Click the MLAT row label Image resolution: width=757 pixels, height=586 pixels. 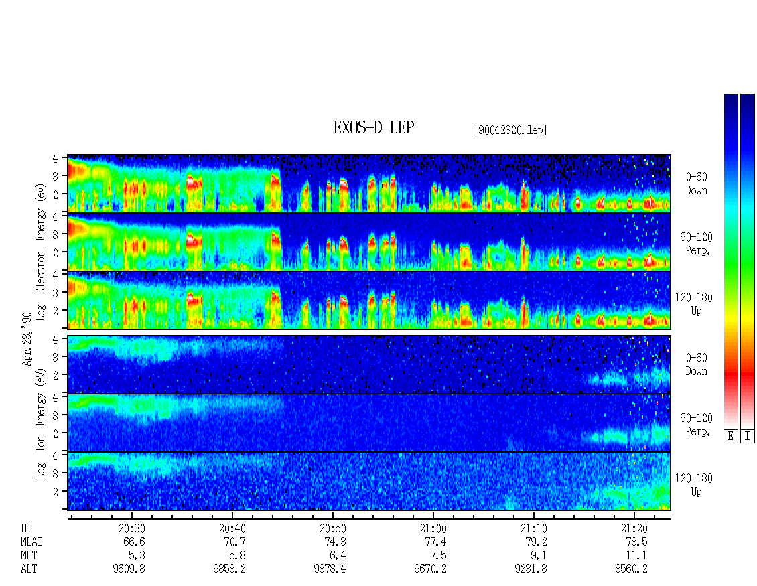[x=31, y=542]
